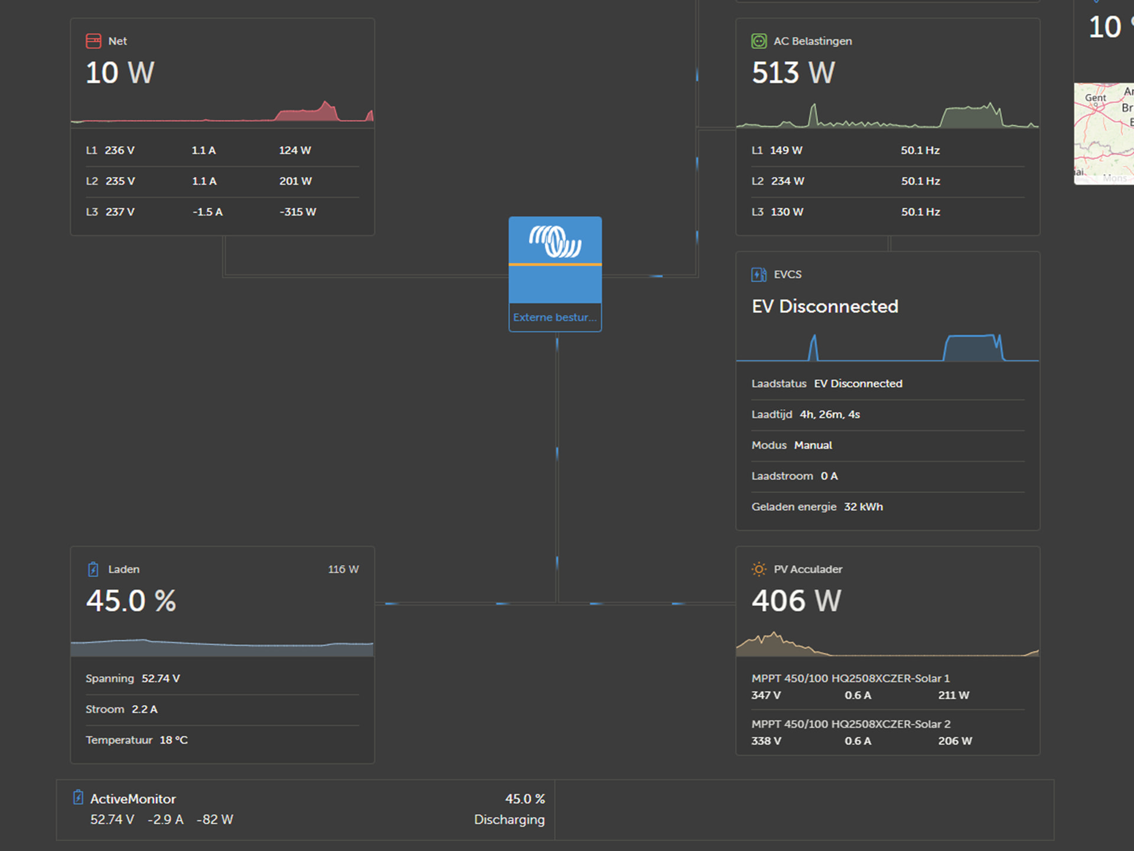This screenshot has width=1134, height=851.
Task: Open the Externe bestur... status label
Action: [x=555, y=317]
